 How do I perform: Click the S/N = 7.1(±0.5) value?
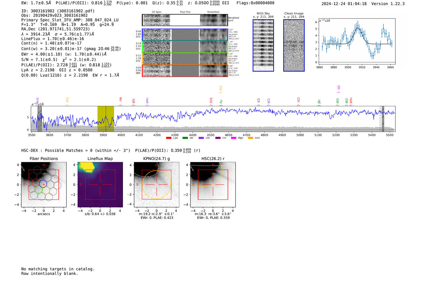click(39, 60)
